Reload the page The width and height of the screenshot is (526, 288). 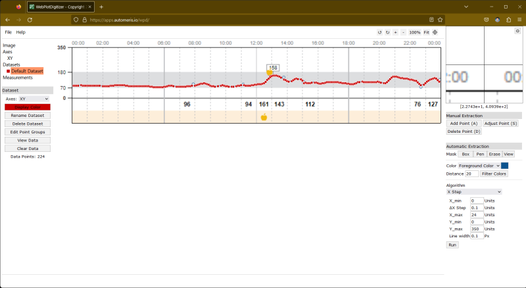[30, 20]
